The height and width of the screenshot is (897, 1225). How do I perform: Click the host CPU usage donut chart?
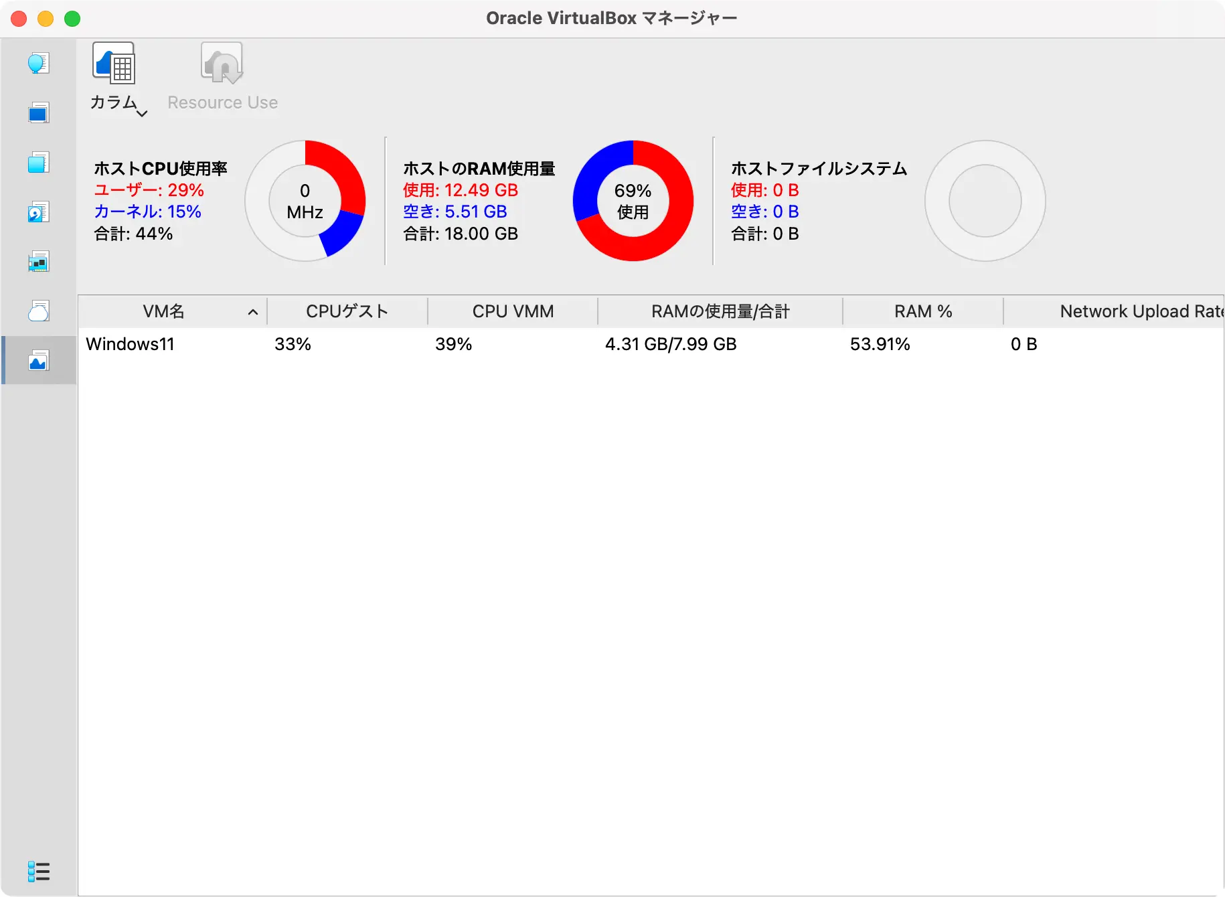[x=305, y=201]
